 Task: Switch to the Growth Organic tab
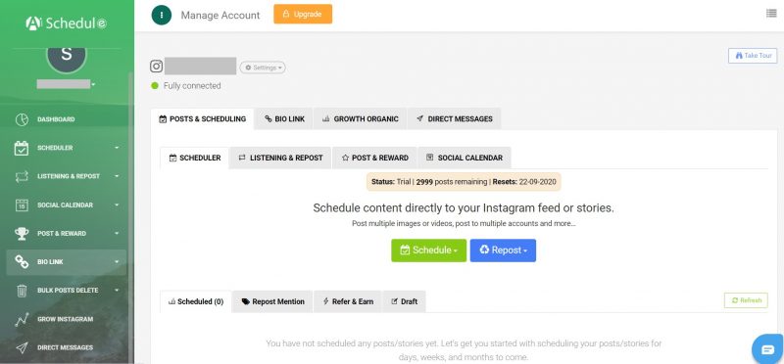[361, 118]
